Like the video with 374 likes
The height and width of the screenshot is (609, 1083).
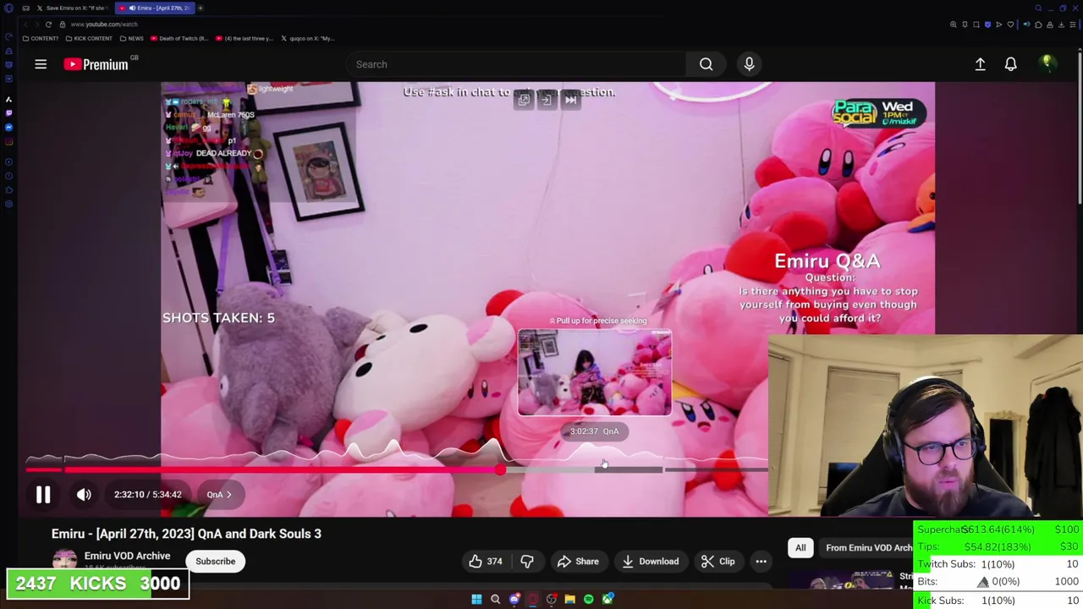485,562
